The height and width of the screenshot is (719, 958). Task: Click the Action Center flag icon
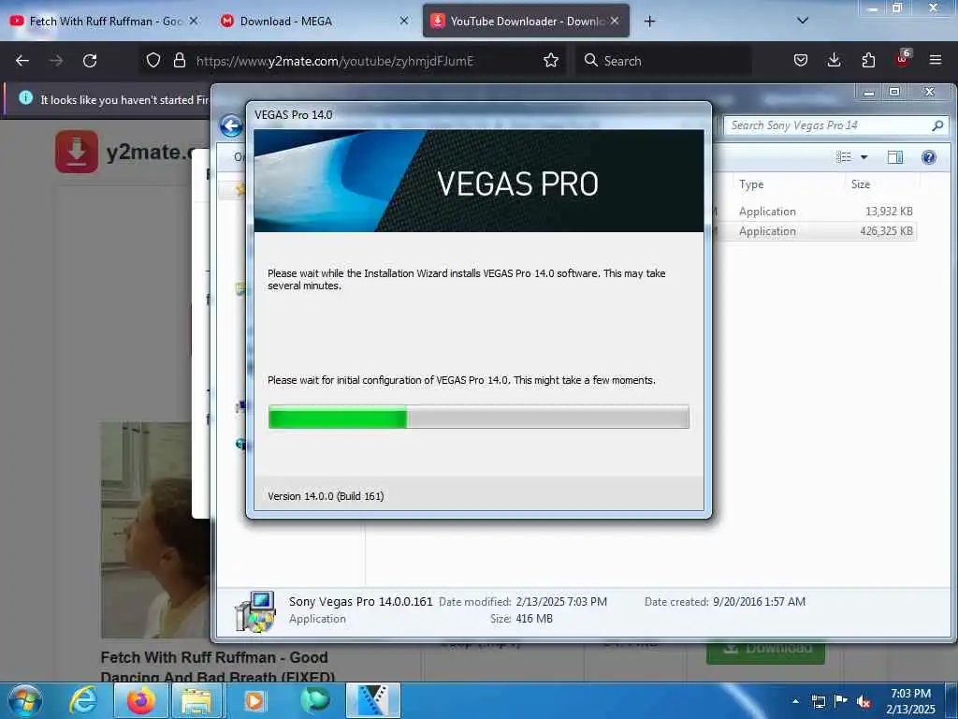pos(841,700)
